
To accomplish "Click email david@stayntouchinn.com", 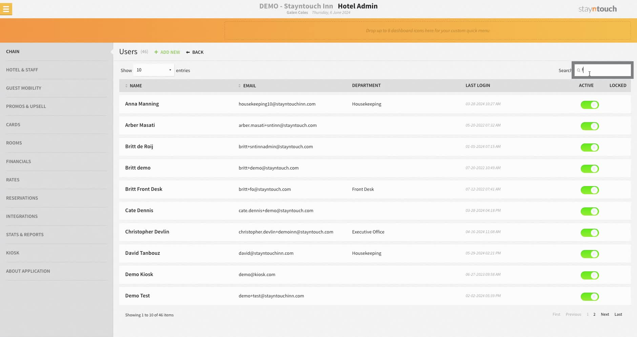I will pyautogui.click(x=266, y=253).
